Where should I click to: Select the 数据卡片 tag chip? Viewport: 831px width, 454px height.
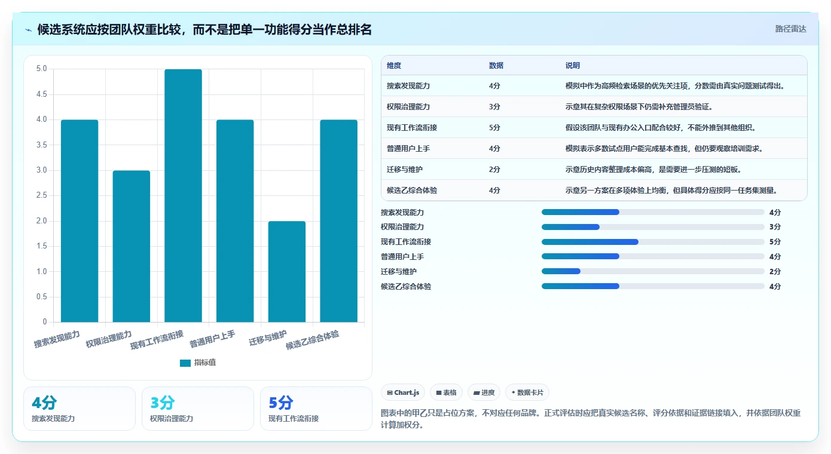(527, 392)
